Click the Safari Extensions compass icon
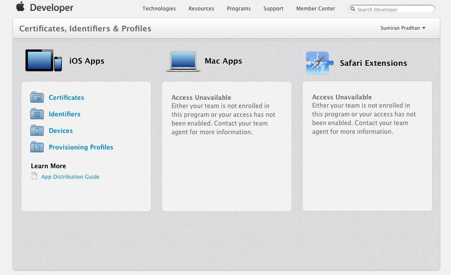This screenshot has width=451, height=275. (319, 63)
